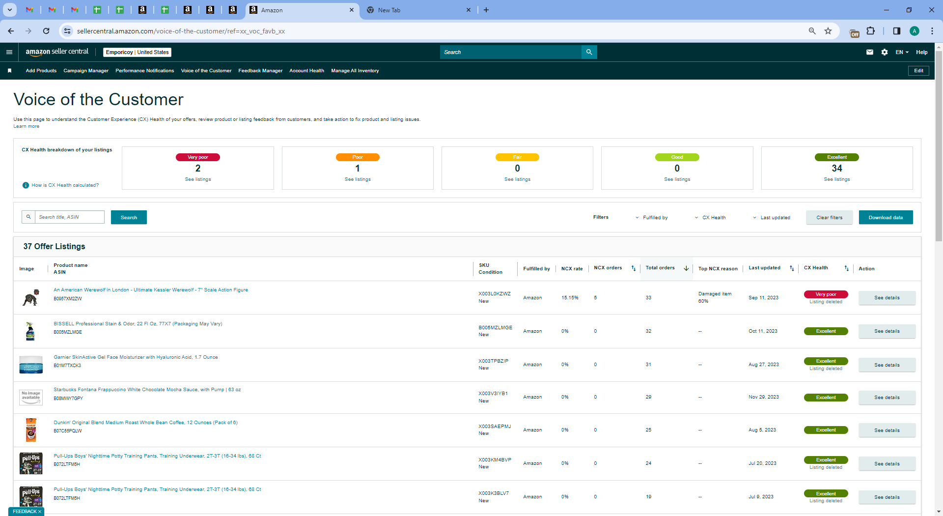Click the Dunkin' coffee product thumbnail
This screenshot has width=943, height=516.
(31, 430)
